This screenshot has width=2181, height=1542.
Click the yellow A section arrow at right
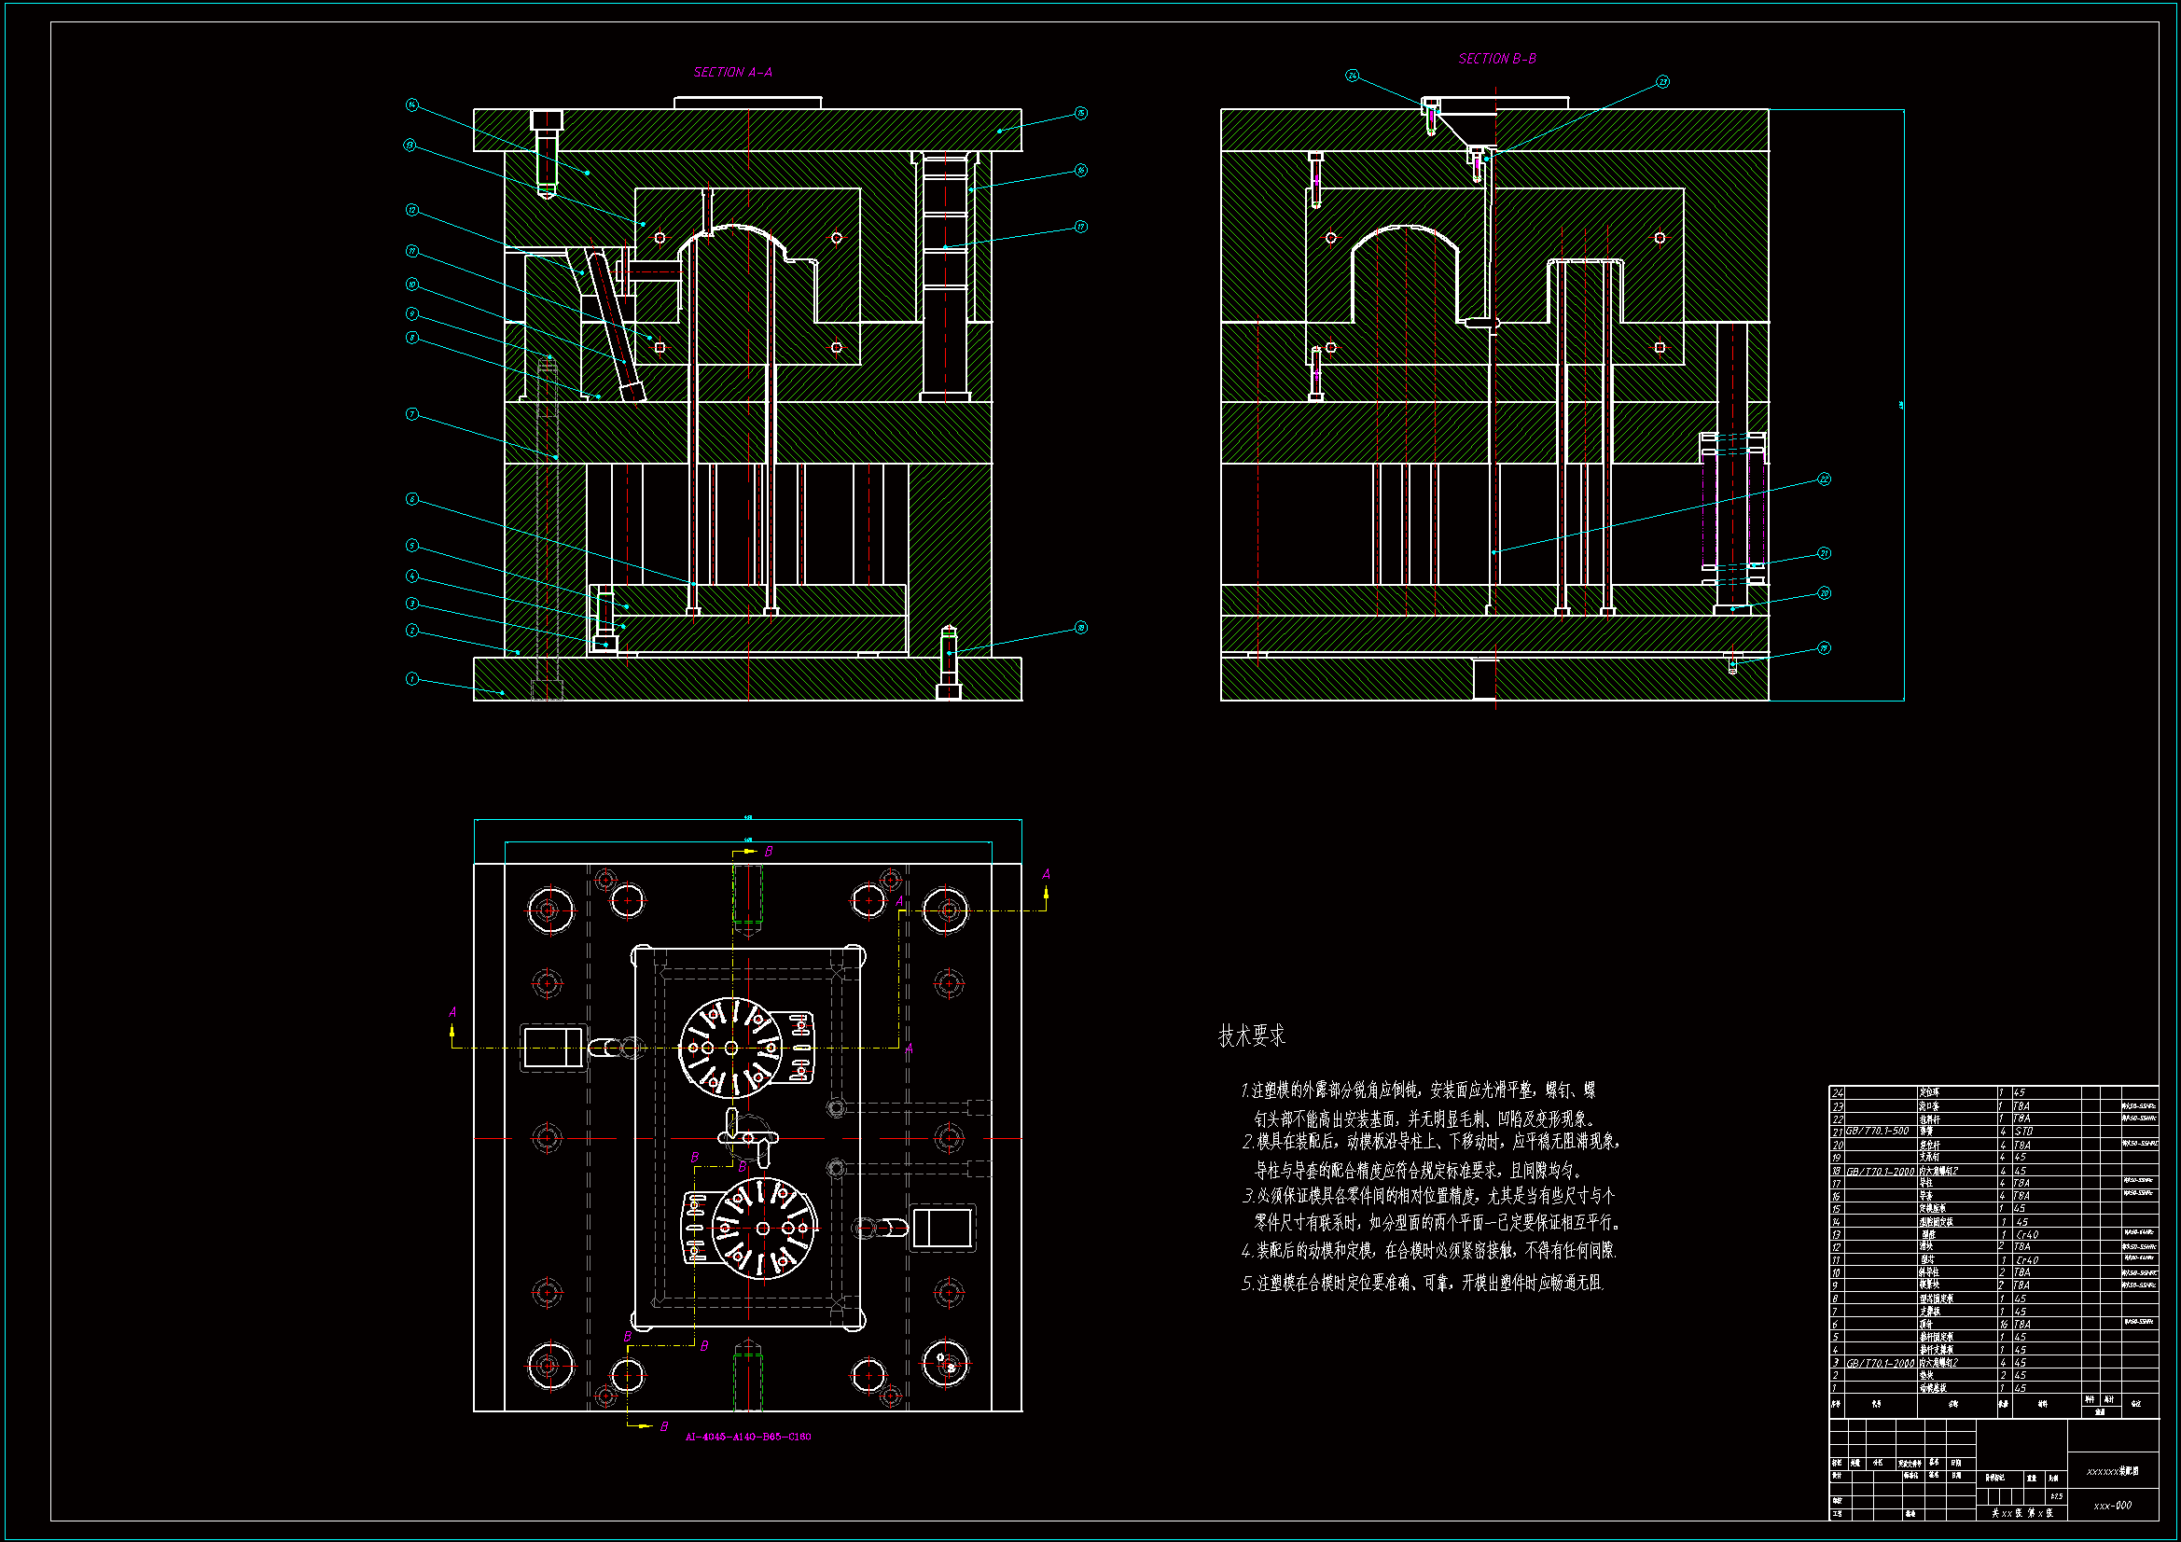[1046, 893]
